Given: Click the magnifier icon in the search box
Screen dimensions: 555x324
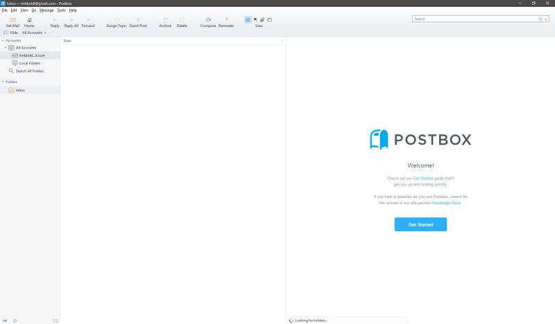Looking at the screenshot, I should (540, 19).
